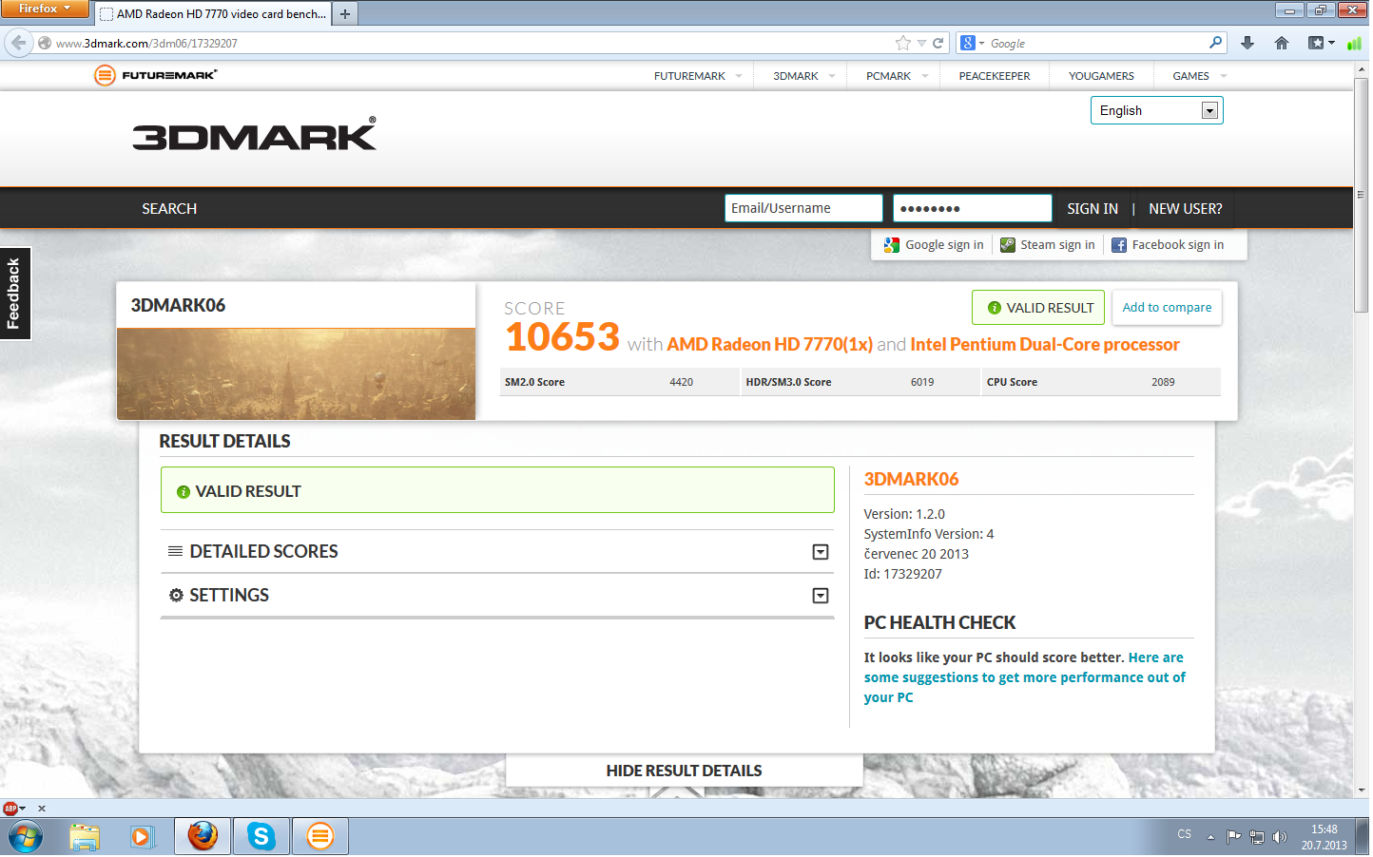Open the PEACEKEEPER navigation item
This screenshot has width=1373, height=857.
pyautogui.click(x=995, y=76)
